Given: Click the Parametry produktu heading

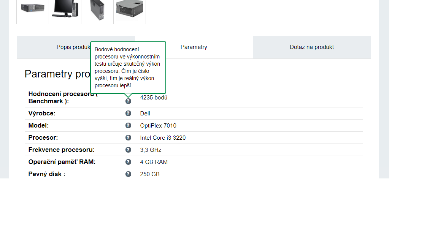Looking at the screenshot, I should [x=57, y=74].
